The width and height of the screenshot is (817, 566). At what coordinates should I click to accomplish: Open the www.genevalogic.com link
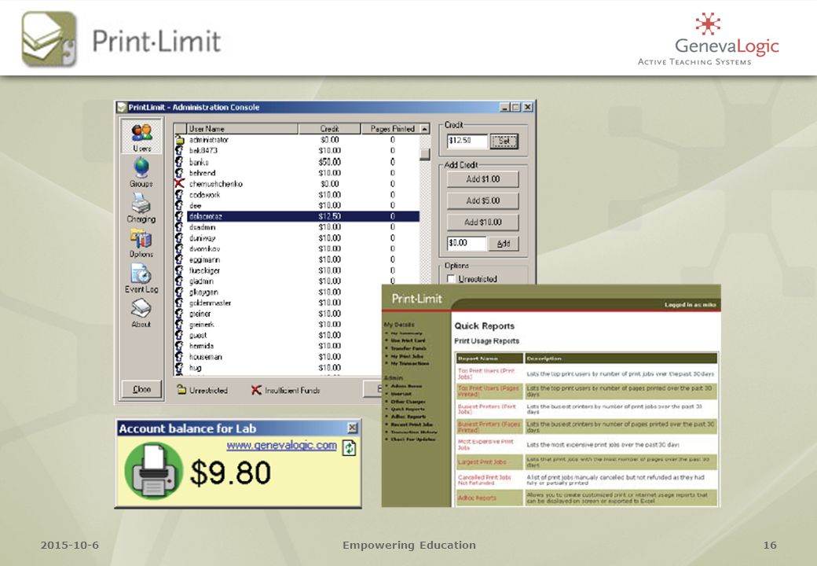pyautogui.click(x=281, y=445)
